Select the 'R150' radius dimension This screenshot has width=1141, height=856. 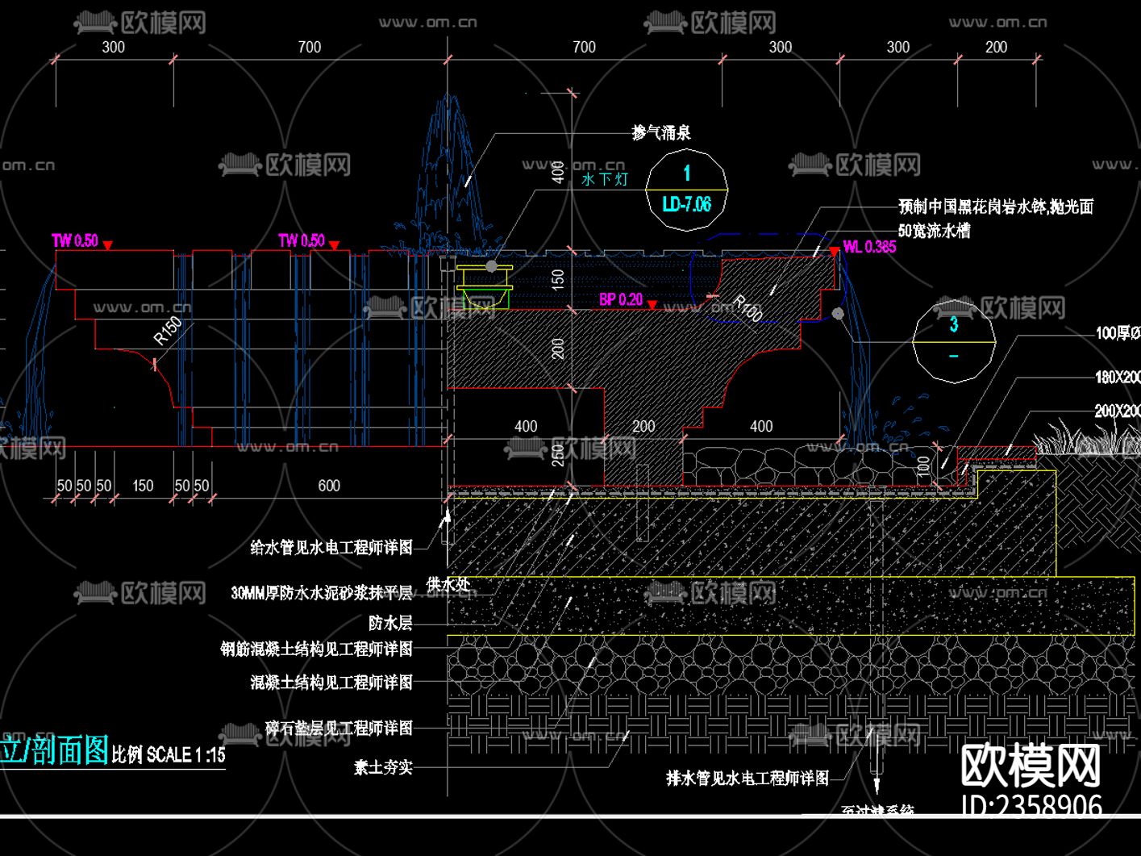168,331
